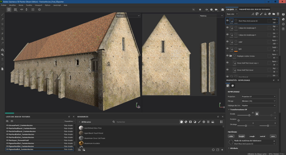Open the Python menu
286x155 pixels.
click(47, 5)
